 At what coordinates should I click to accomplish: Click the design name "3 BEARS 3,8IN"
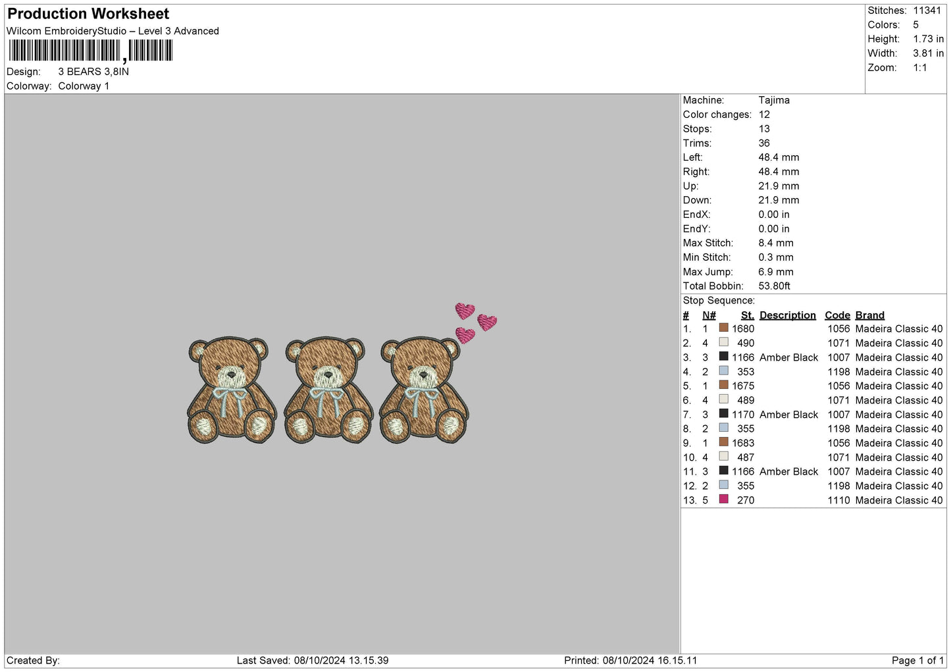point(93,72)
